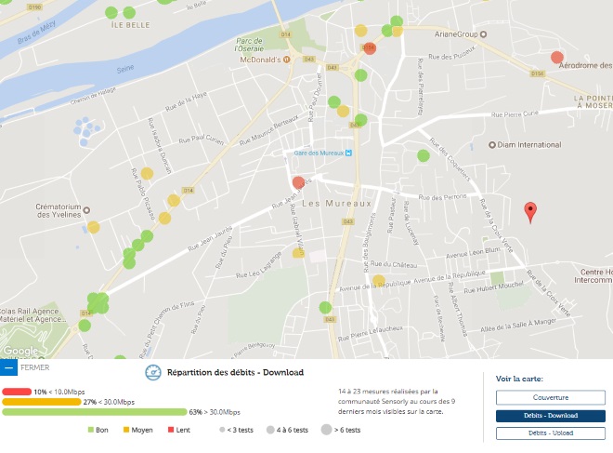Select the Débits - Download map
Screen dimensions: 613x453
pyautogui.click(x=550, y=416)
